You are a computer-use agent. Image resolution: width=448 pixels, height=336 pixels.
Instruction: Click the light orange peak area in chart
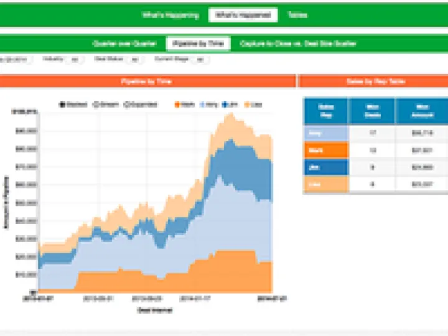coord(231,127)
